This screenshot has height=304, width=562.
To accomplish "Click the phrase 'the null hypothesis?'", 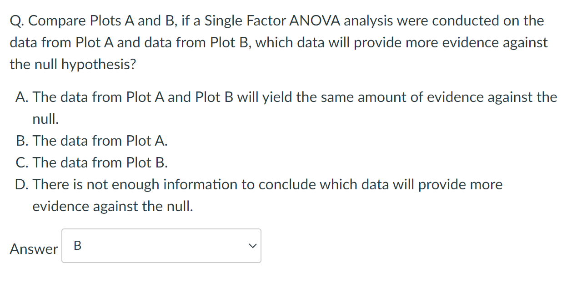I will pos(73,65).
